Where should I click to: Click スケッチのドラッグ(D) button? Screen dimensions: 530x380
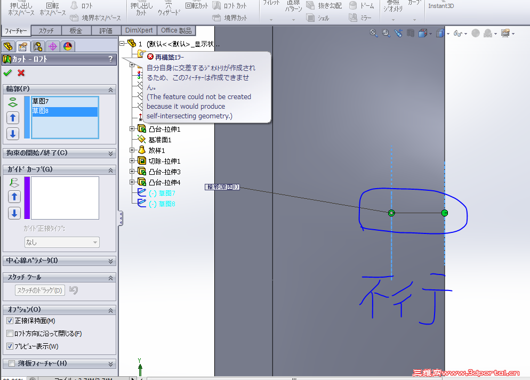tap(40, 290)
